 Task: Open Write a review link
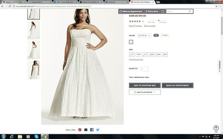(150, 26)
